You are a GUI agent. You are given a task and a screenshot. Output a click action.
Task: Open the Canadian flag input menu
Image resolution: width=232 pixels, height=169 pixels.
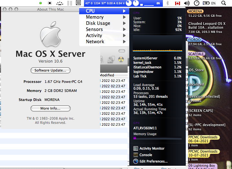point(177,3)
